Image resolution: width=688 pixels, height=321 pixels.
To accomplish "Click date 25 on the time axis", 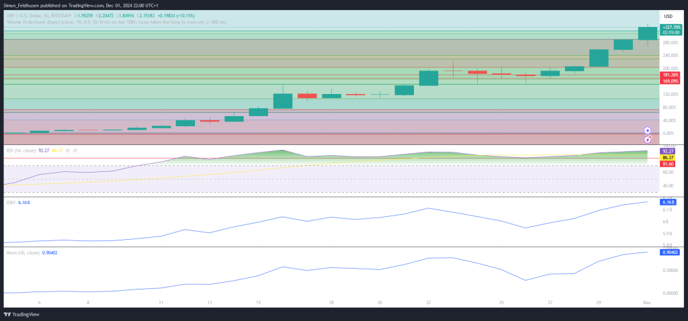I will pos(501,303).
